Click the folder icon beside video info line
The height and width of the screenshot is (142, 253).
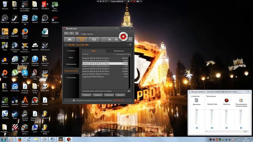tap(129, 91)
